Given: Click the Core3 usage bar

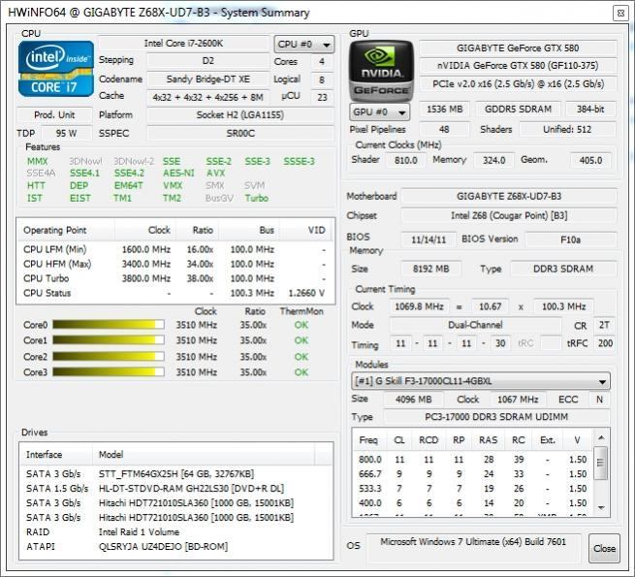Looking at the screenshot, I should 109,372.
